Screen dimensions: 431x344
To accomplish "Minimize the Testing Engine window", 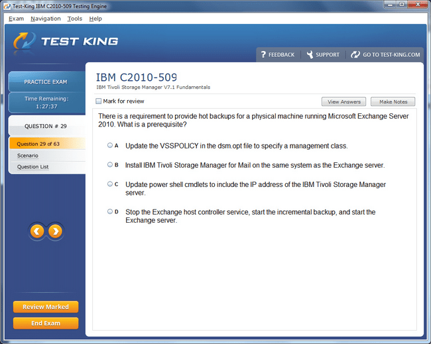I will click(390, 5).
